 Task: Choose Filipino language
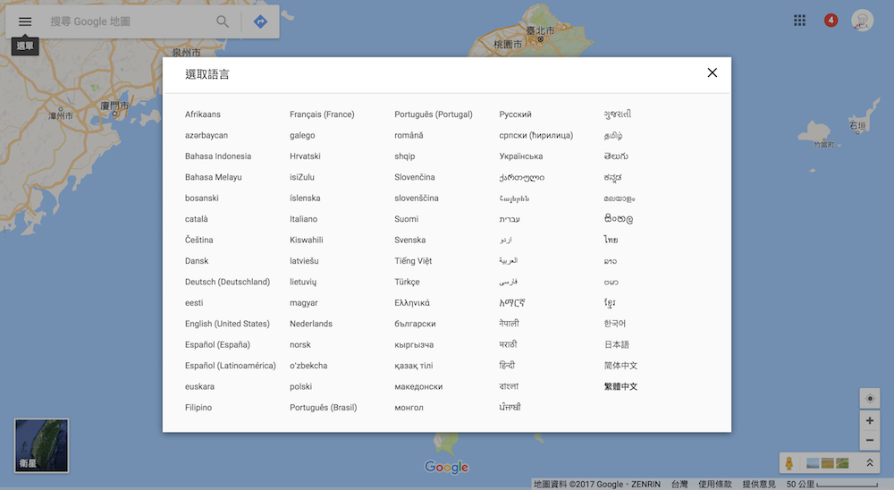[198, 407]
